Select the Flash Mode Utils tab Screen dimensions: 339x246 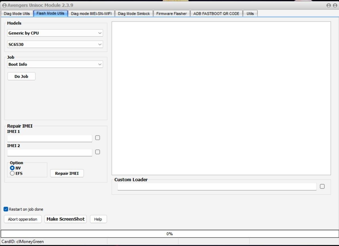[x=50, y=13]
